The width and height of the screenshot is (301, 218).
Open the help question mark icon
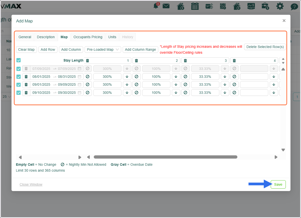(x=294, y=6)
